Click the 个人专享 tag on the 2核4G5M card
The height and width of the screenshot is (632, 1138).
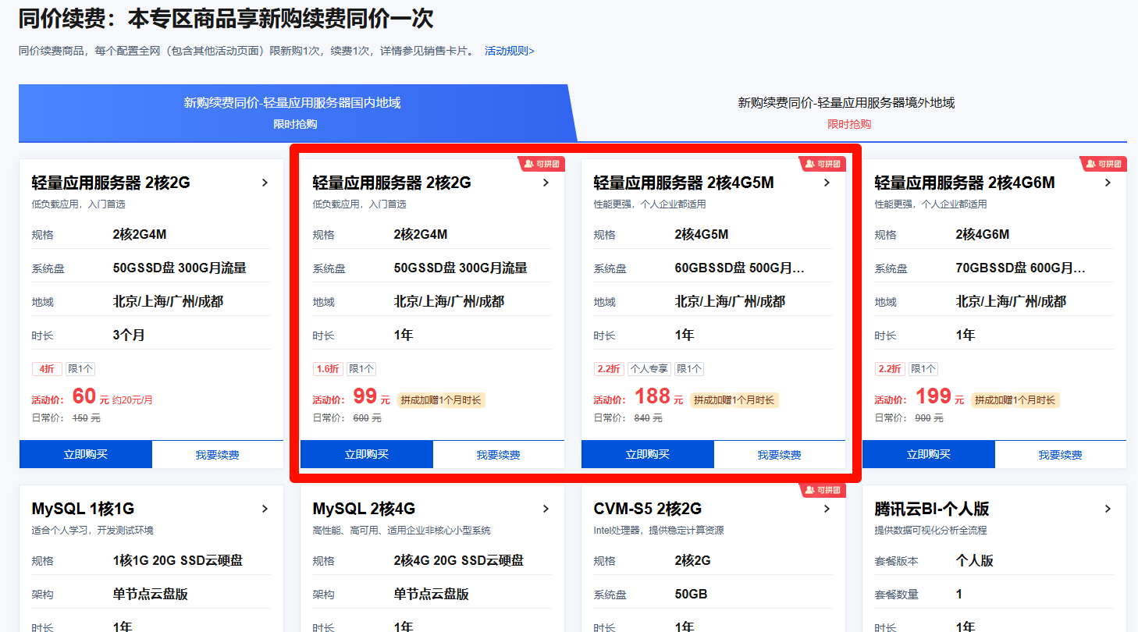tap(649, 369)
